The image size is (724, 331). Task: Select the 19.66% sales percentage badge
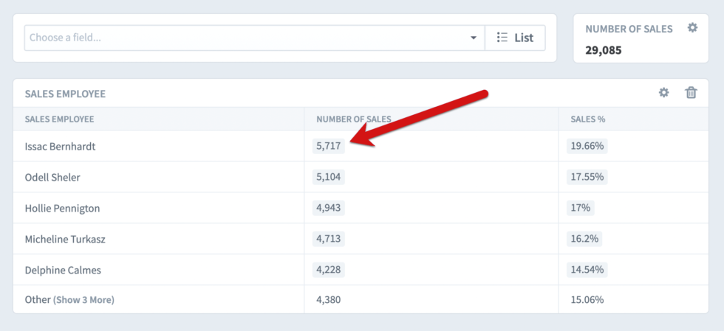[587, 147]
